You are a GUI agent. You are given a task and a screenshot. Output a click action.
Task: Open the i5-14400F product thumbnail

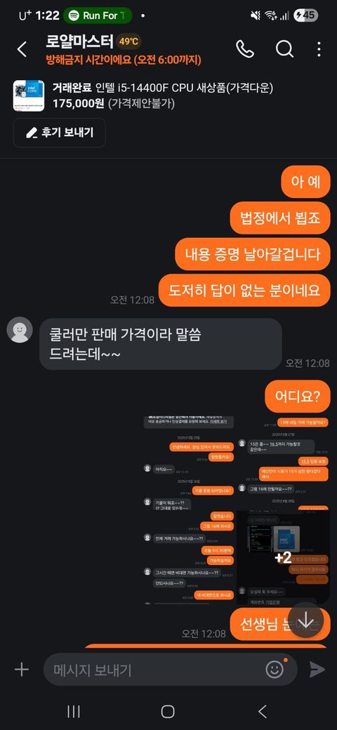pos(29,96)
